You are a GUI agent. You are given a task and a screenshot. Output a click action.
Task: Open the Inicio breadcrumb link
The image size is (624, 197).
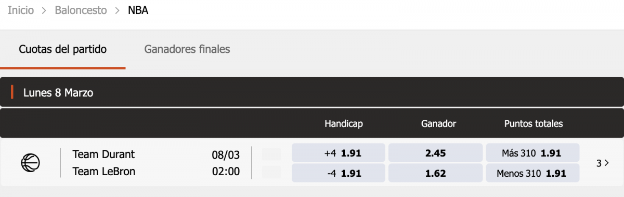(x=21, y=10)
